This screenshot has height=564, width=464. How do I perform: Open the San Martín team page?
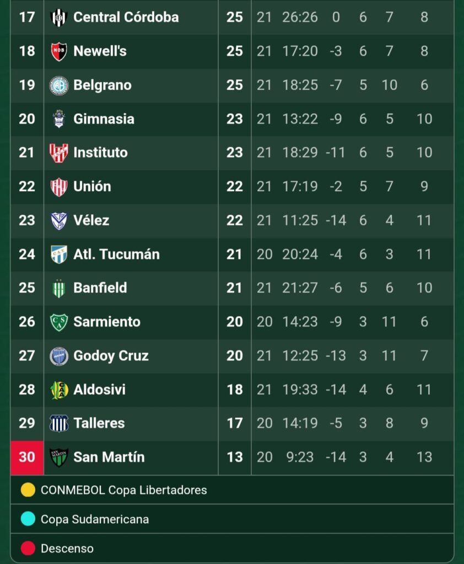pos(109,457)
